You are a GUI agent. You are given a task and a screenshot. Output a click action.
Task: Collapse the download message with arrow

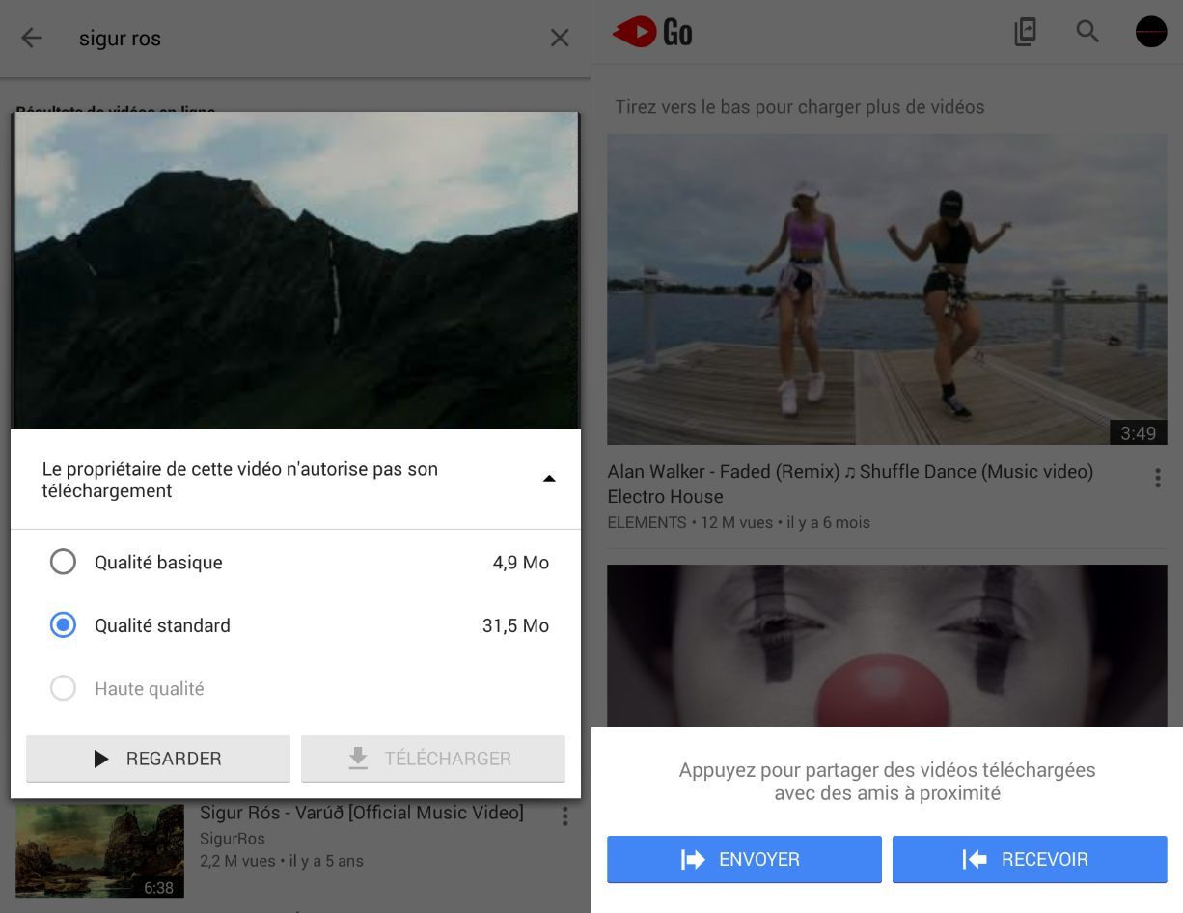tap(549, 479)
